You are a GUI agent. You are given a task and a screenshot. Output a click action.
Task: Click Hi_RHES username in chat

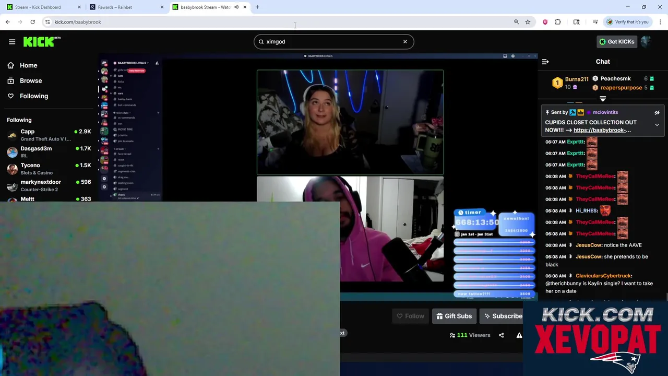tap(587, 211)
